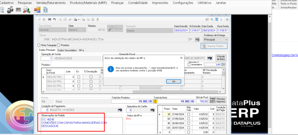Image resolution: width=298 pixels, height=135 pixels.
Task: Open the Produtos/Materiais (MRP) menu
Action: pos(88,3)
